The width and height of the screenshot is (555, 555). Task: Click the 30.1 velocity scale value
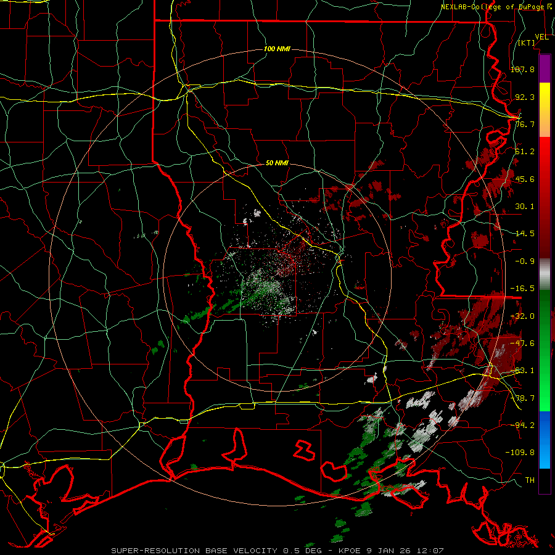(x=525, y=207)
